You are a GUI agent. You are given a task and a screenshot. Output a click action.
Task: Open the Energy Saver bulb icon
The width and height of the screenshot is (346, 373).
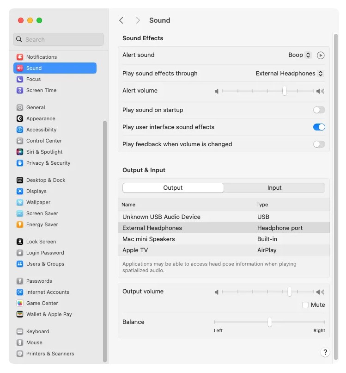(20, 224)
